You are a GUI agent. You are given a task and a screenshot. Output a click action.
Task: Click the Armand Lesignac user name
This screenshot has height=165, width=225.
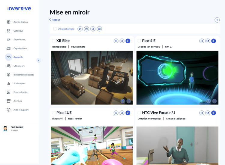(x=175, y=119)
